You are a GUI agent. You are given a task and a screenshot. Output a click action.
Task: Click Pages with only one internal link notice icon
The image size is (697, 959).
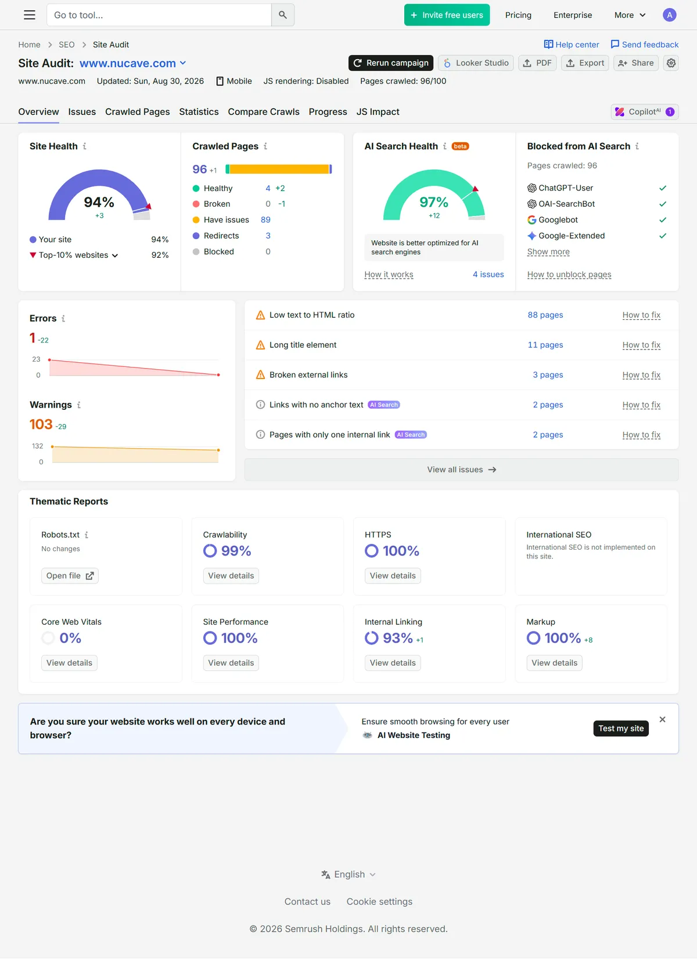point(261,435)
